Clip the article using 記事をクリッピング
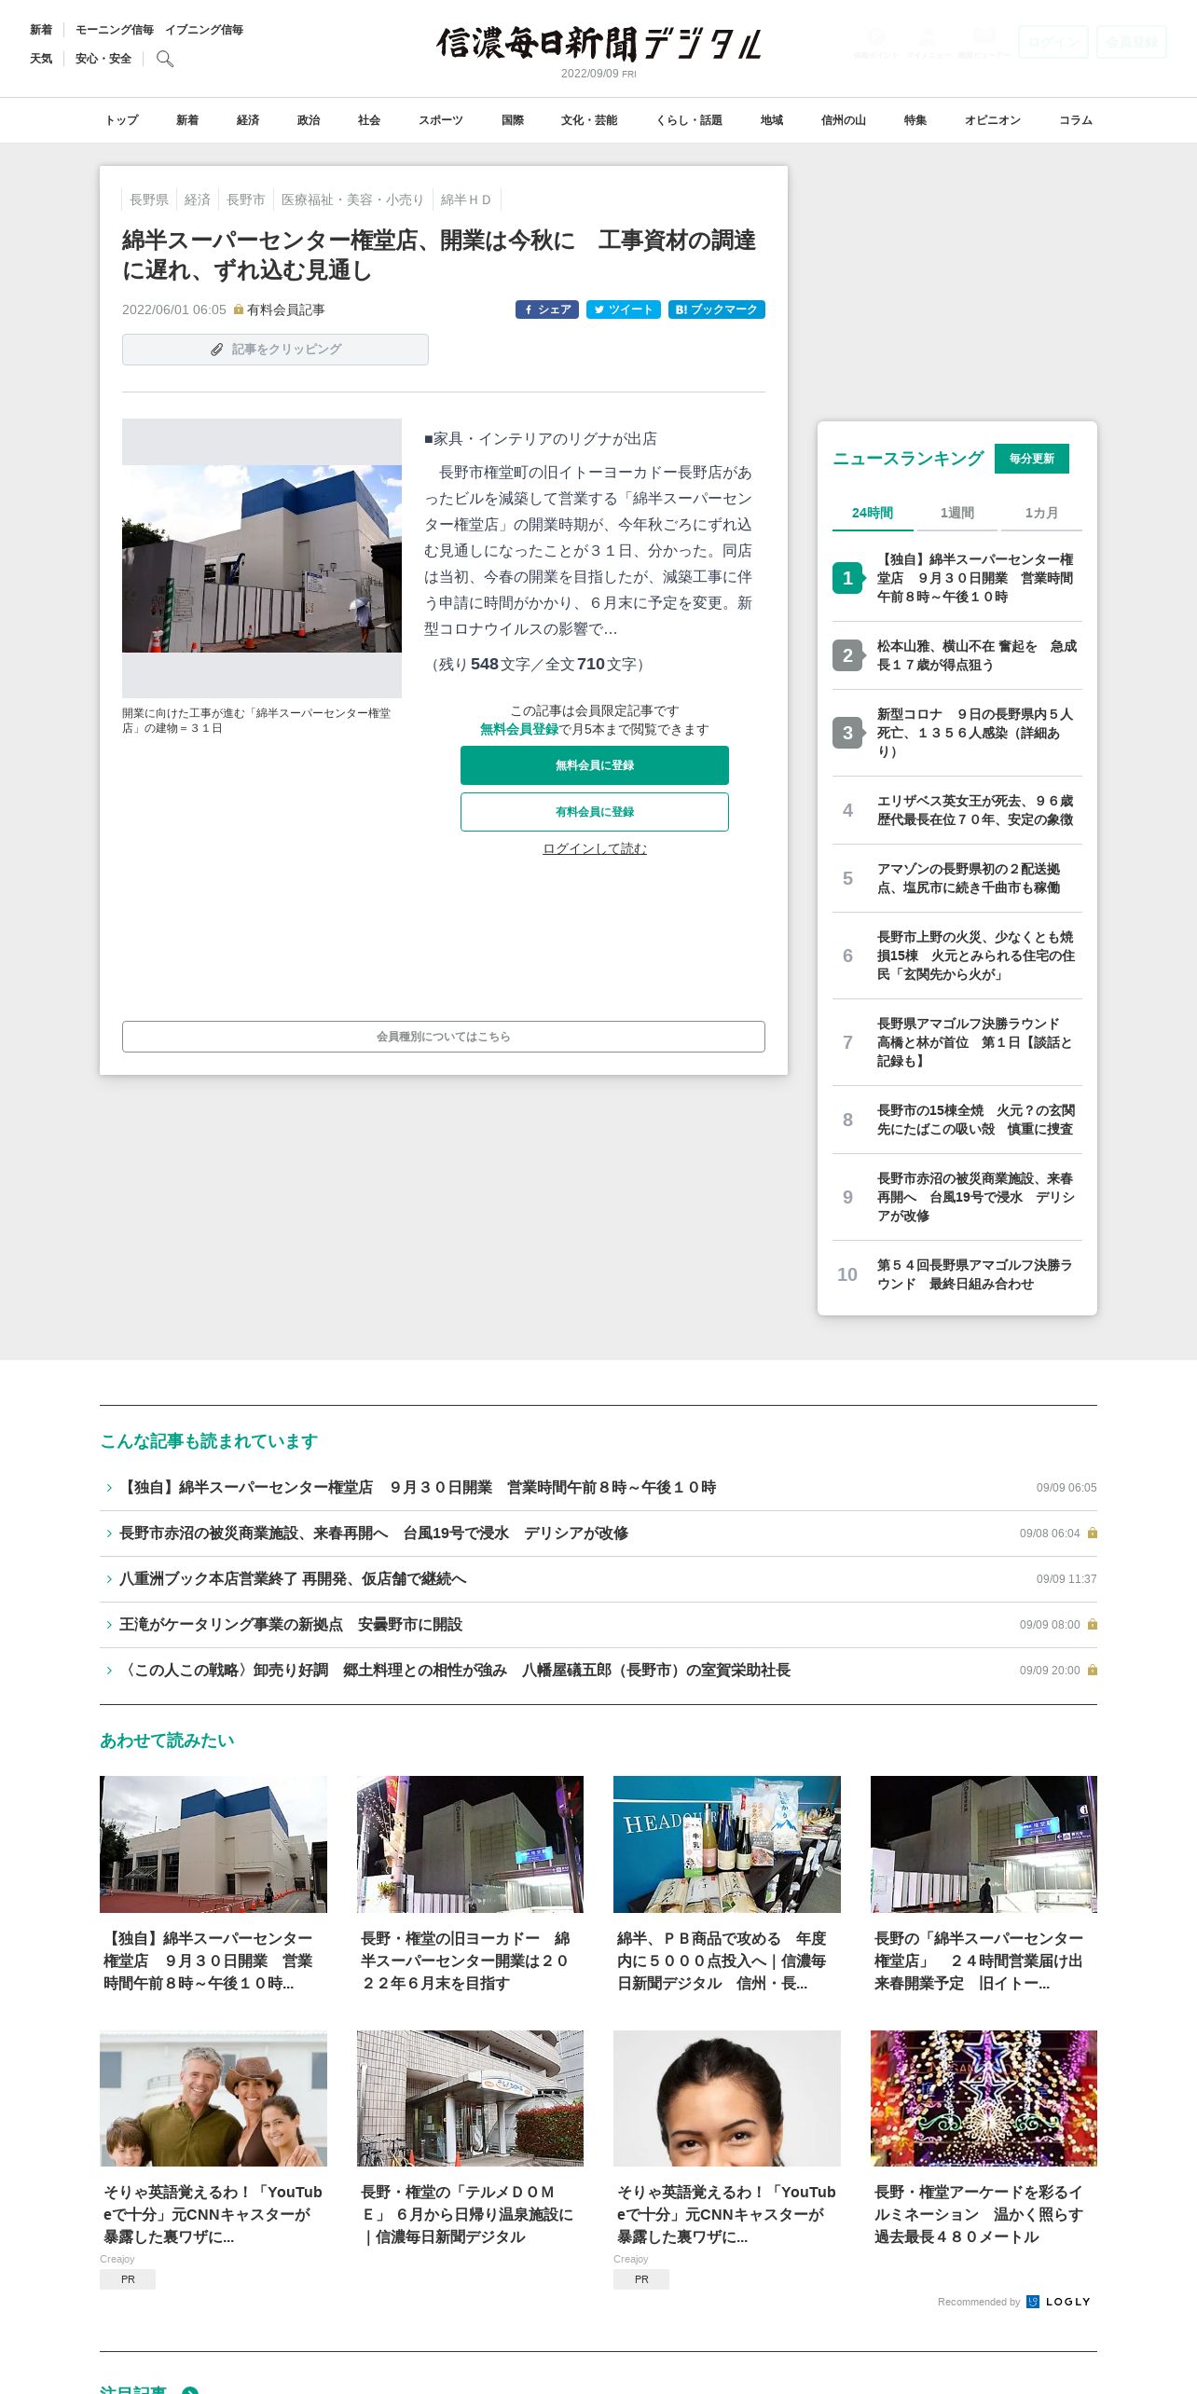 click(275, 350)
